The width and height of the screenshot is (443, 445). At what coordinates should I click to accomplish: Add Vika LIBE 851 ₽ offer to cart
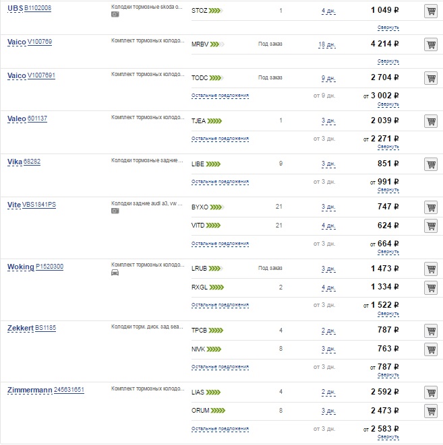click(431, 164)
